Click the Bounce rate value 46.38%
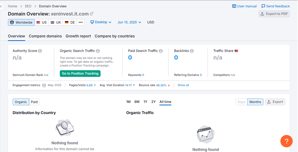298x152 pixels. click(161, 85)
